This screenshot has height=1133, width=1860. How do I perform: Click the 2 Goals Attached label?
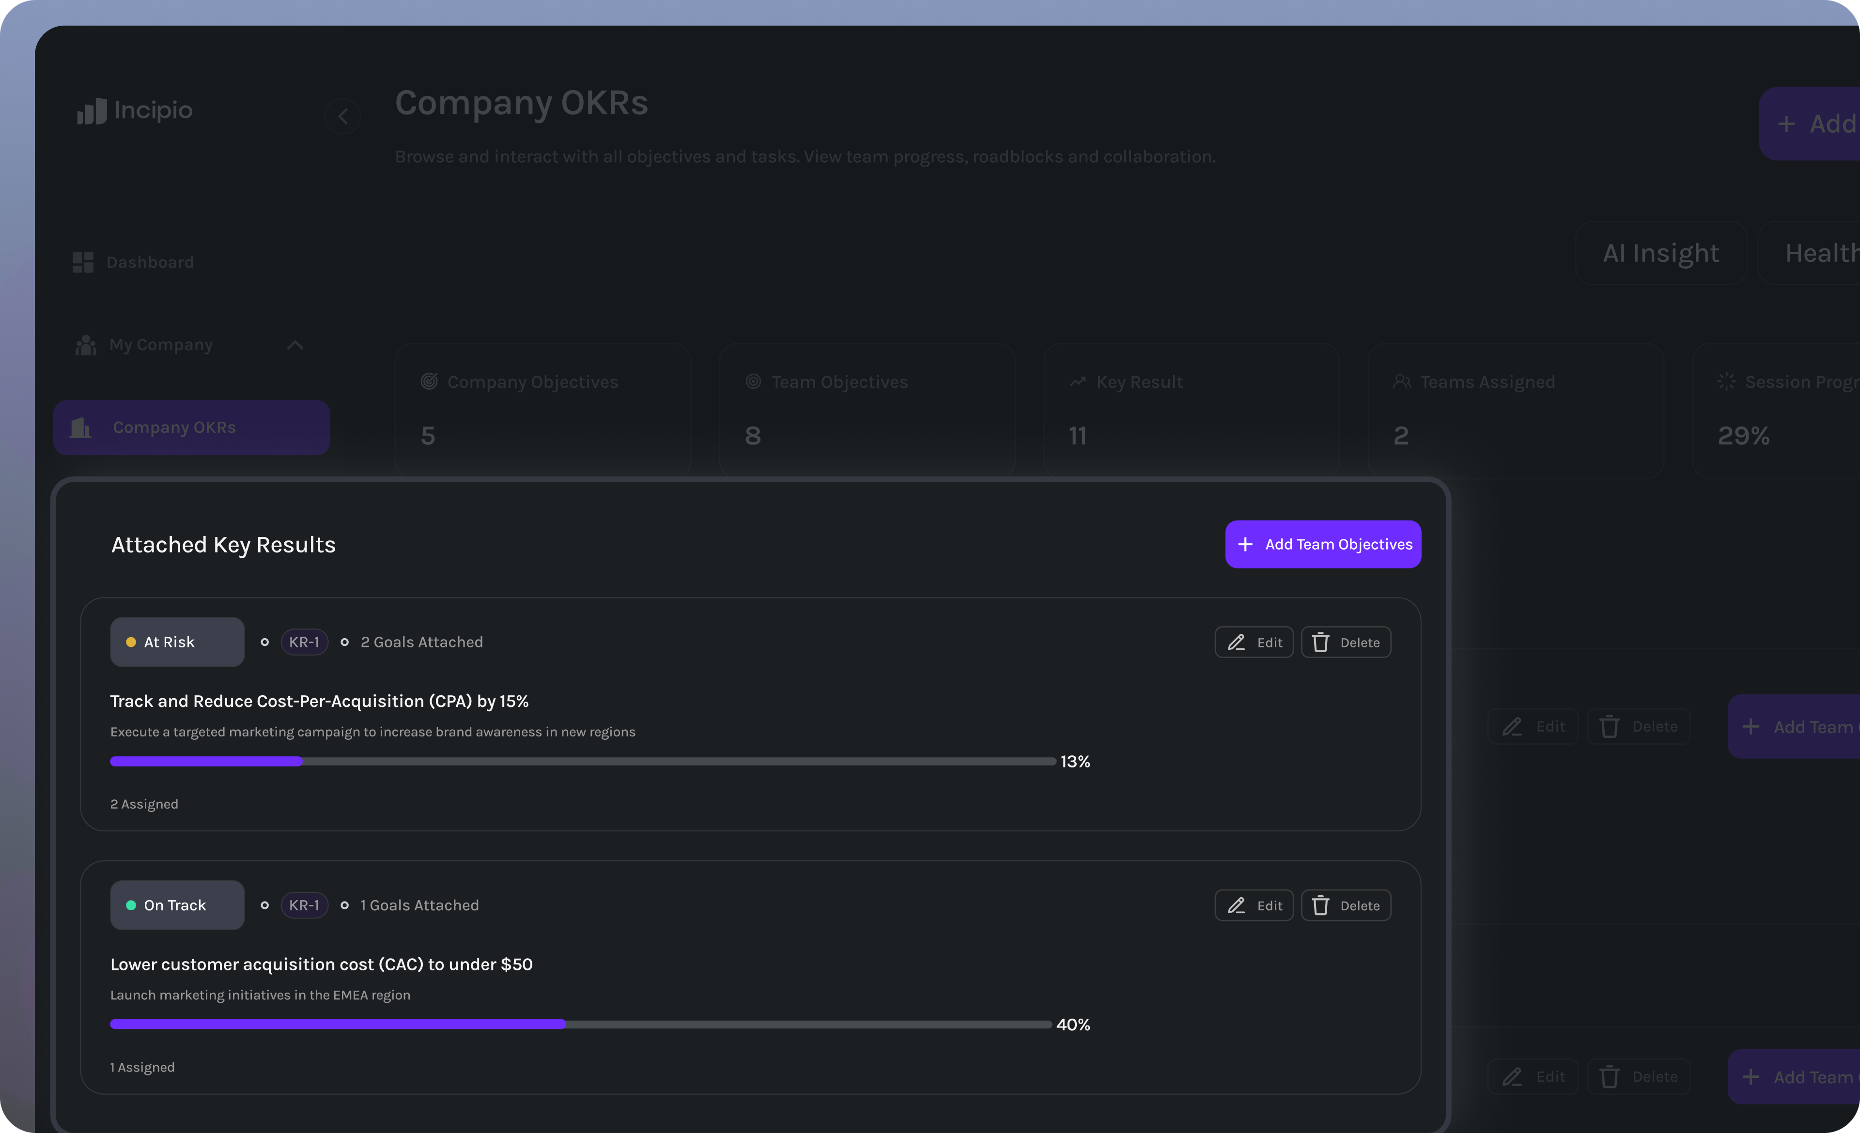421,642
